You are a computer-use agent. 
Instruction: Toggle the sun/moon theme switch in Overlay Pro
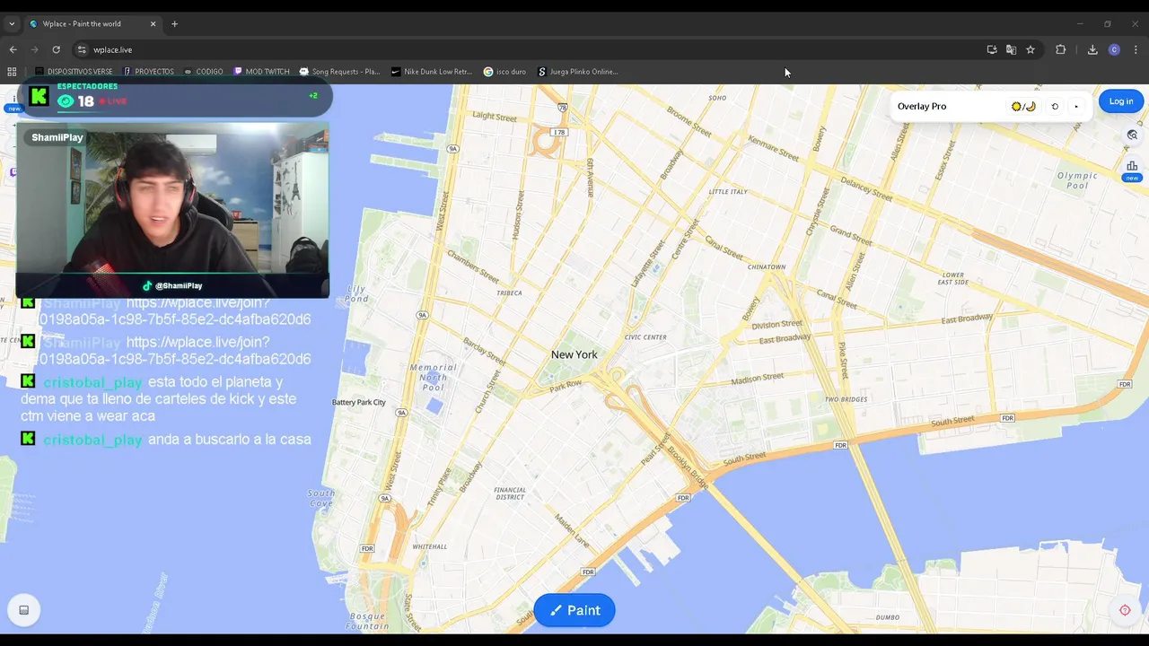click(1023, 106)
